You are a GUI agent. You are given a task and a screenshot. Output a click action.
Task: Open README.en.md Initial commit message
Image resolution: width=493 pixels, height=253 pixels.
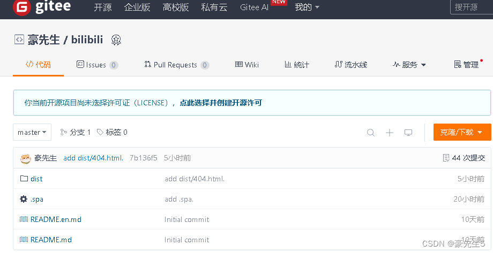(187, 219)
